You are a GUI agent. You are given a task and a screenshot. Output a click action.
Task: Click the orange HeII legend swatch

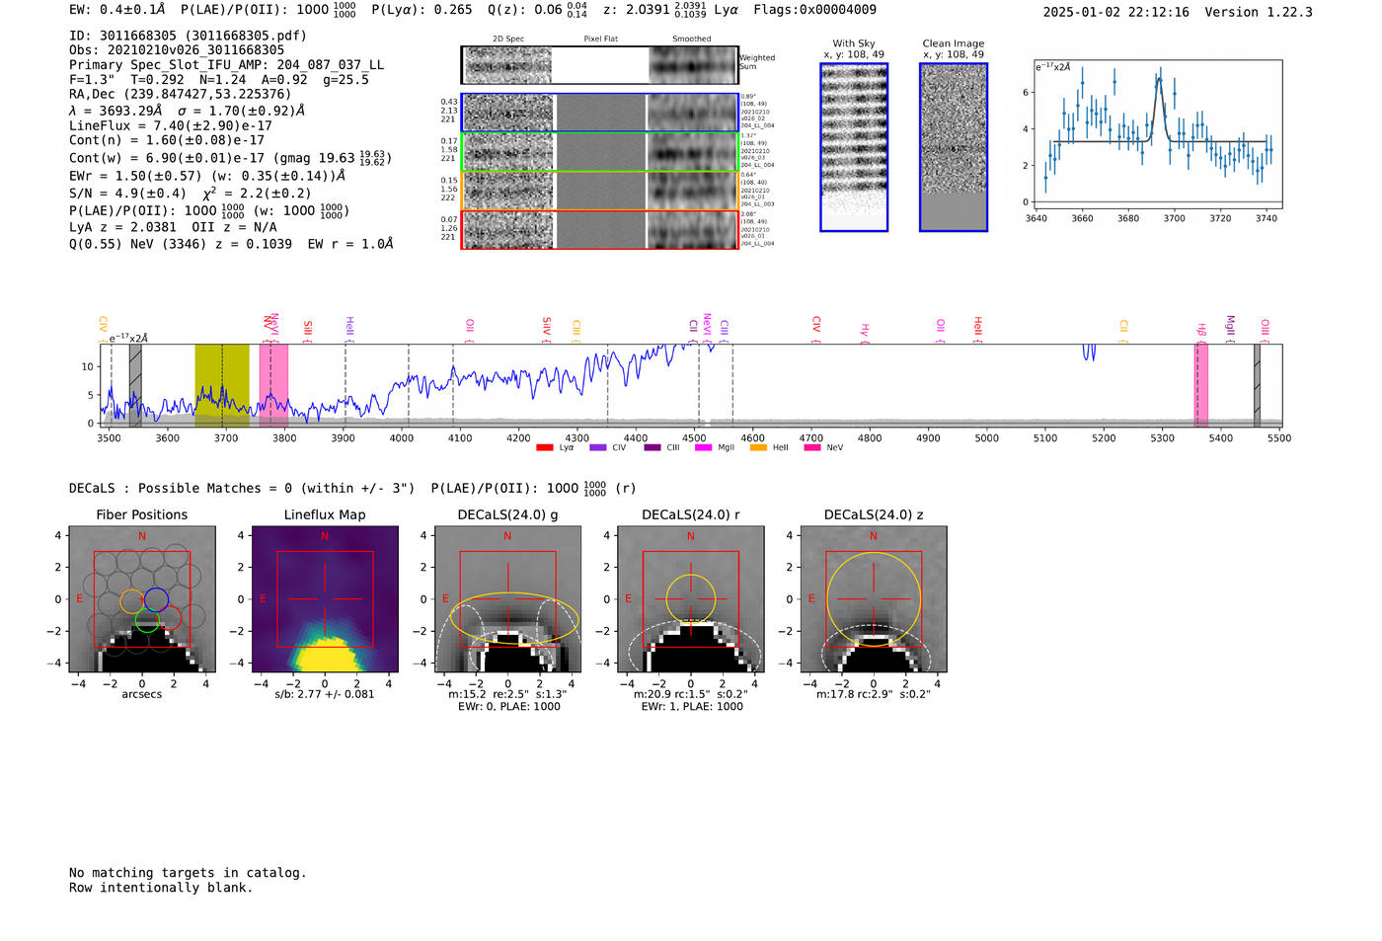coord(758,448)
